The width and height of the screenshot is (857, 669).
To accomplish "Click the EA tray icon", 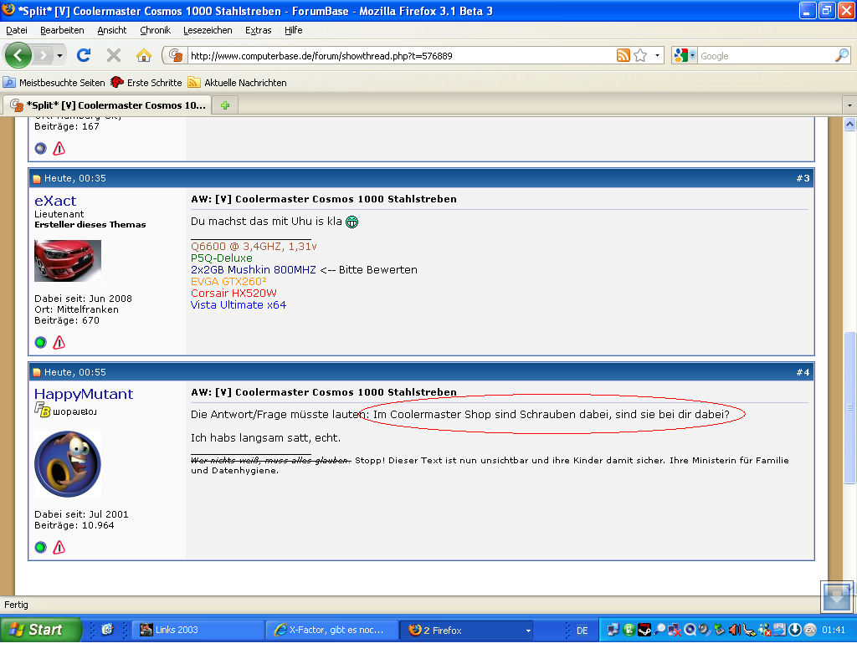I will [809, 630].
